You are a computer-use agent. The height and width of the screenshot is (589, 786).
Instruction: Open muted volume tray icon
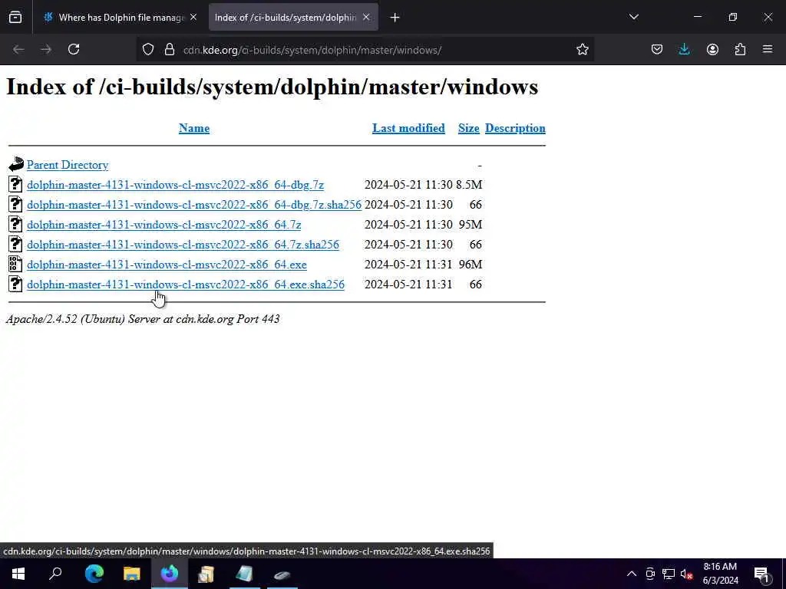coord(687,574)
